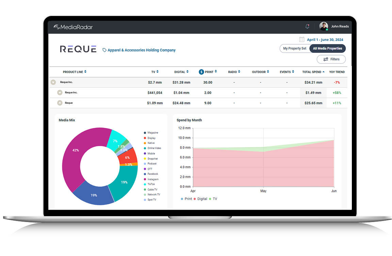The image size is (392, 256).
Task: Toggle TikTok in Media Mix legend
Action: pyautogui.click(x=149, y=184)
